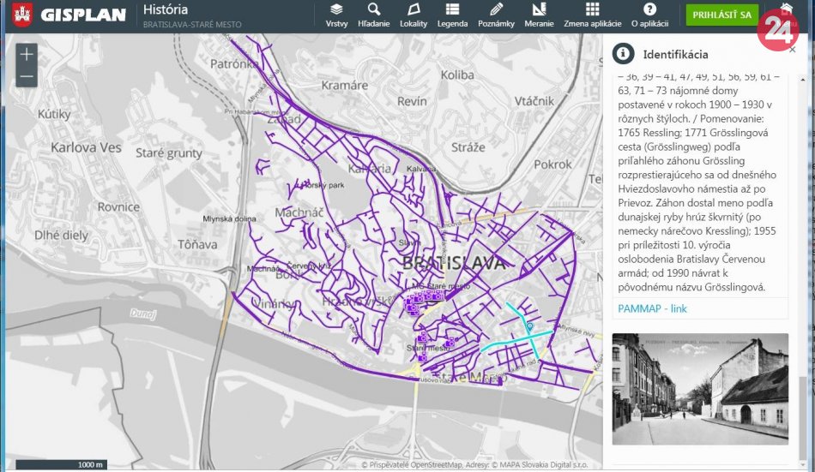The width and height of the screenshot is (815, 472).
Task: Select the Meranie measurement tool
Action: (x=539, y=15)
